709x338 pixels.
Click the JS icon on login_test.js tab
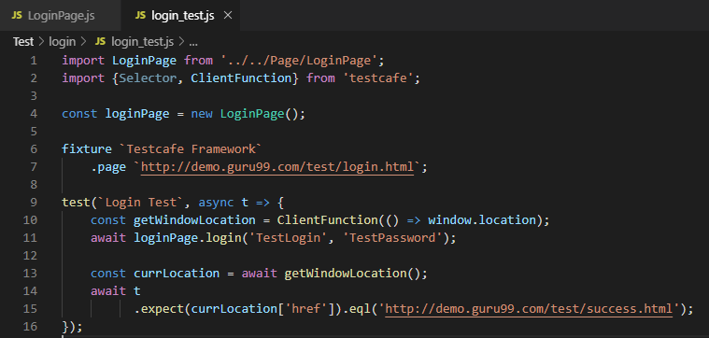(141, 15)
